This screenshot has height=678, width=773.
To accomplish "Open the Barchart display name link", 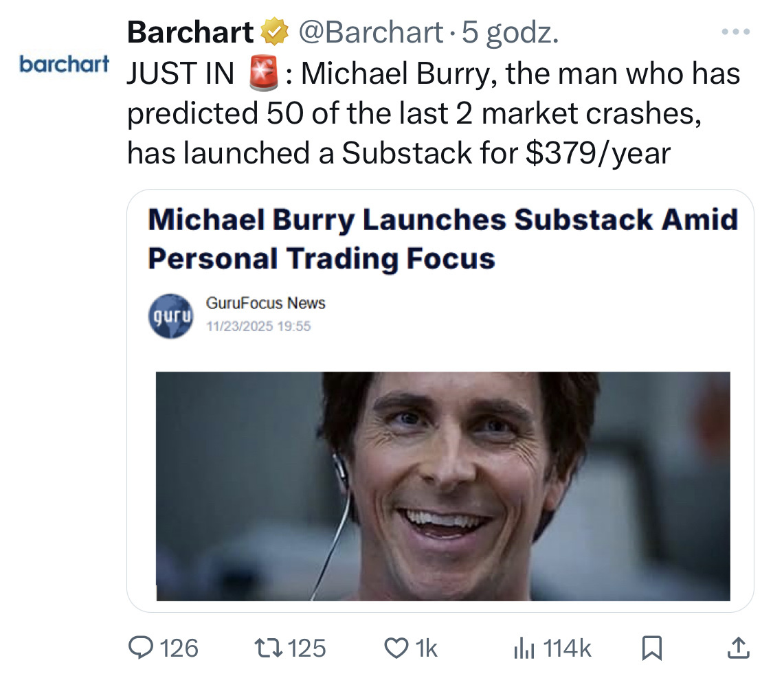I will (x=190, y=32).
